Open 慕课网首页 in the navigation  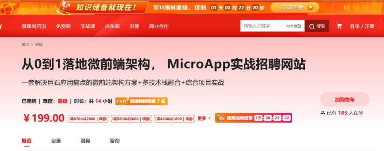pyautogui.click(x=34, y=26)
